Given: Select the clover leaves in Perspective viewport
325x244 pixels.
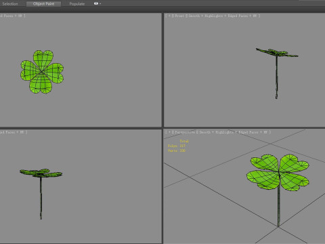Looking at the screenshot, I should [x=278, y=172].
